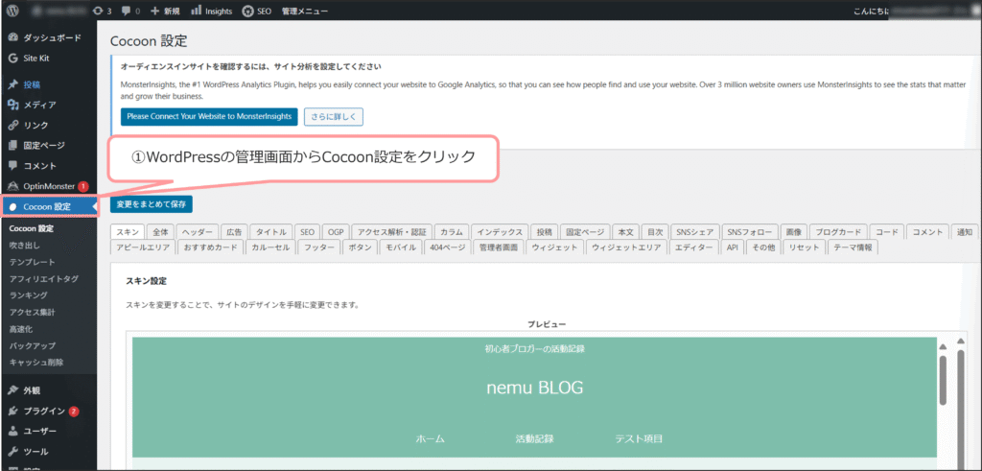Image resolution: width=982 pixels, height=471 pixels.
Task: Open the Speech Balloon (吹き出し) submenu link
Action: [x=25, y=246]
